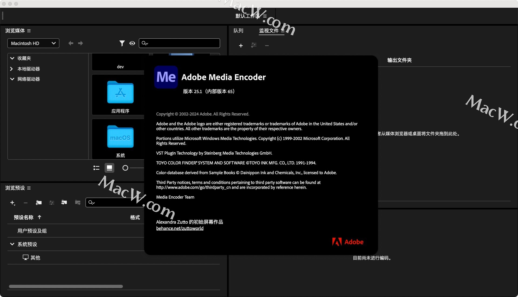Open the workspace menu icon beside 默认工作区

click(265, 16)
